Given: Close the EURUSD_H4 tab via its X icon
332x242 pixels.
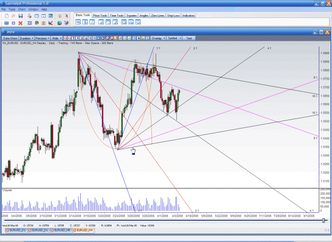Looking at the screenshot, I should click(x=74, y=230).
